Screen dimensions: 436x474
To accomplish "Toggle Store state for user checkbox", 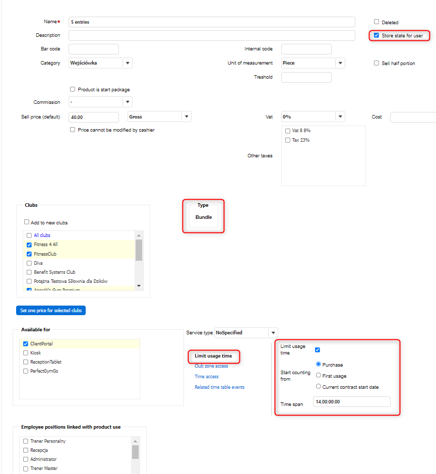I will pos(377,36).
